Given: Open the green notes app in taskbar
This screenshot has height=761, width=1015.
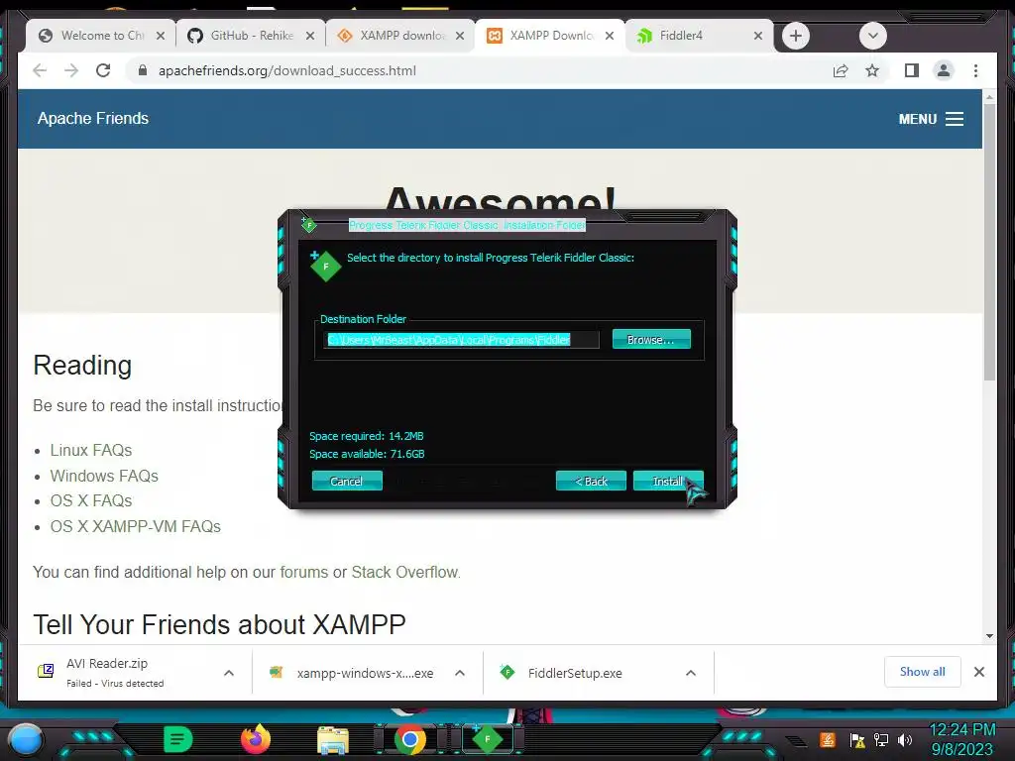Looking at the screenshot, I should tap(178, 739).
